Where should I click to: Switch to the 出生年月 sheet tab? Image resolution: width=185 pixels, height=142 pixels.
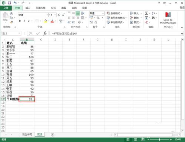[27, 134]
